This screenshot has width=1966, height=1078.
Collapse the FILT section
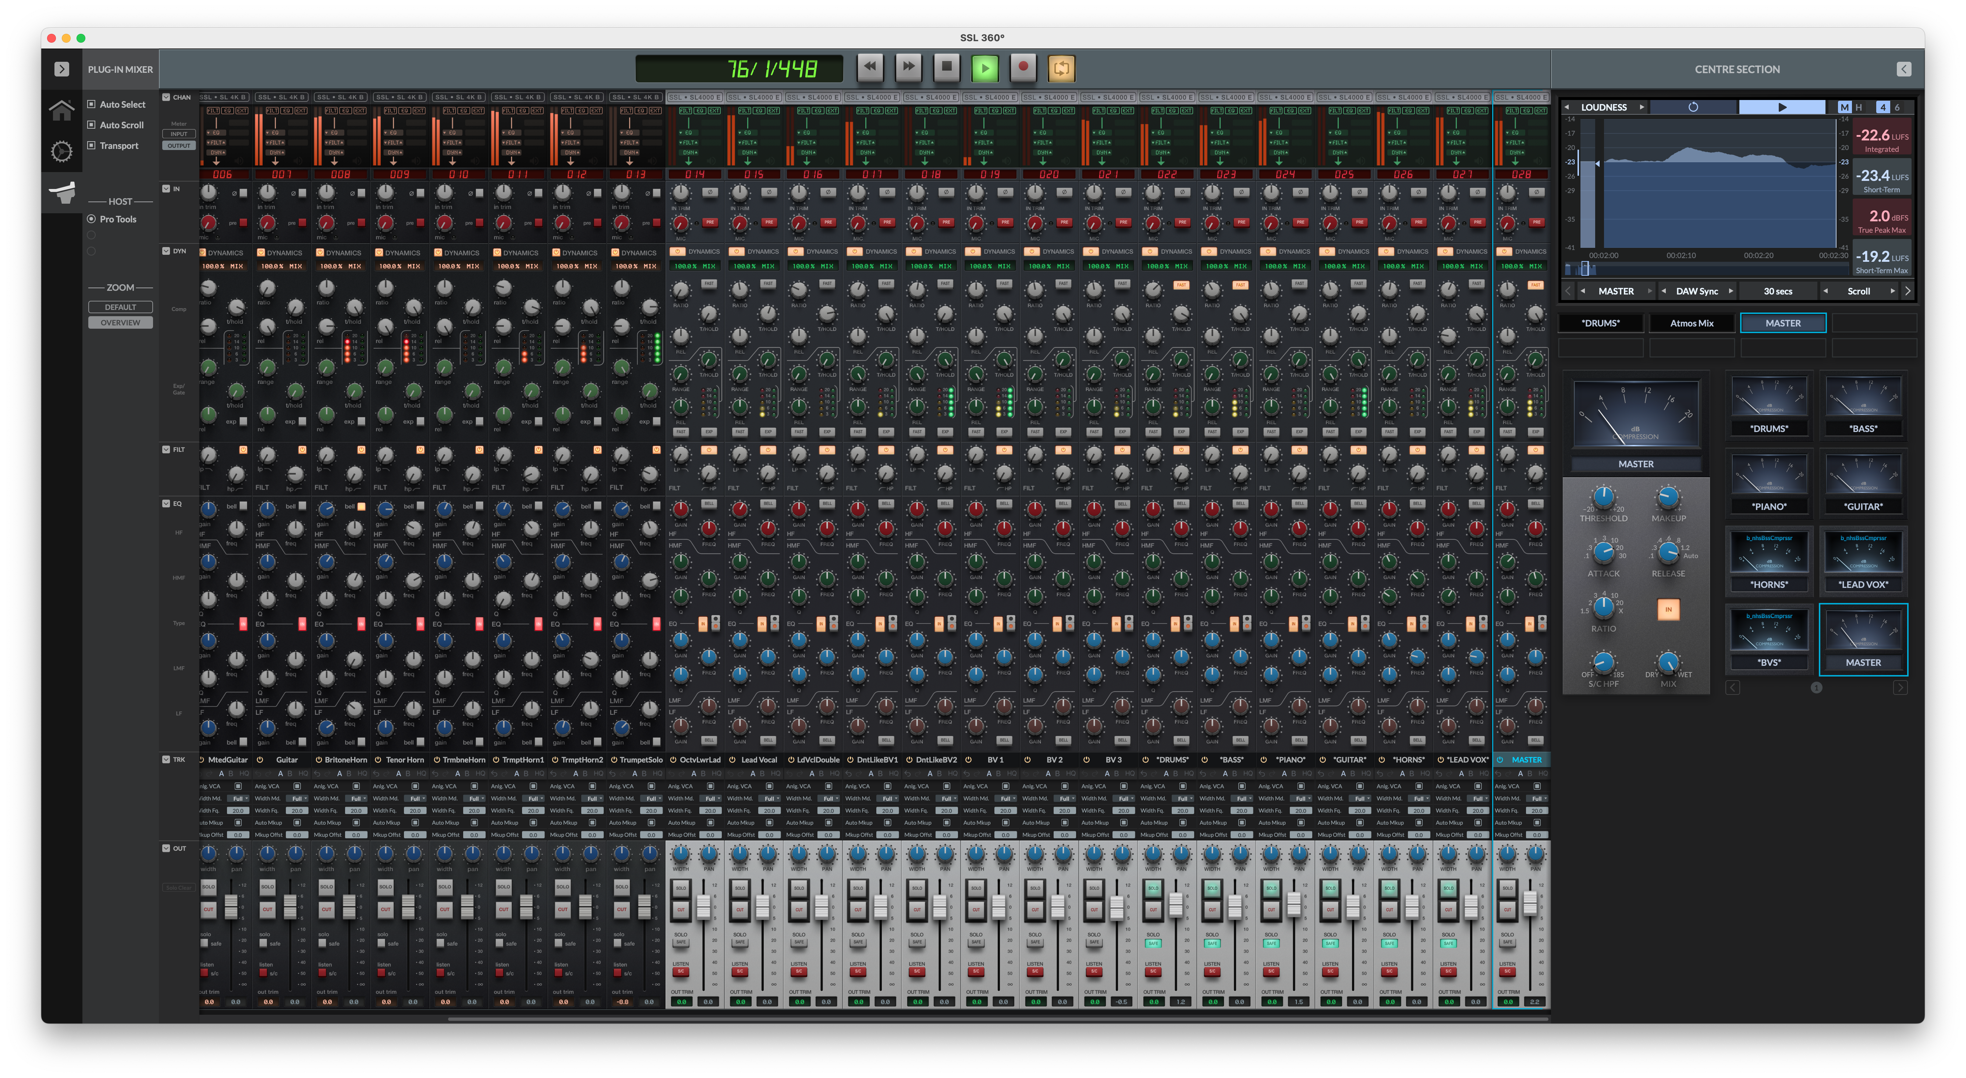(x=166, y=450)
